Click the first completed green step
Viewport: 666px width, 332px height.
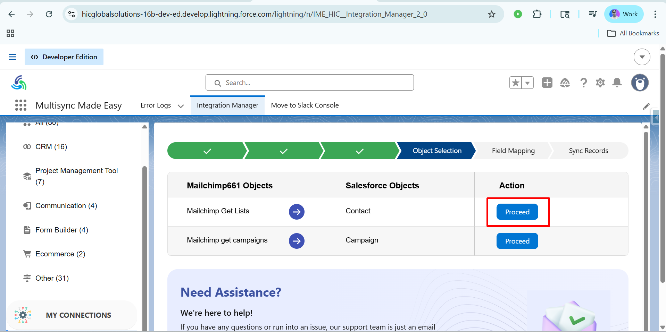point(207,151)
